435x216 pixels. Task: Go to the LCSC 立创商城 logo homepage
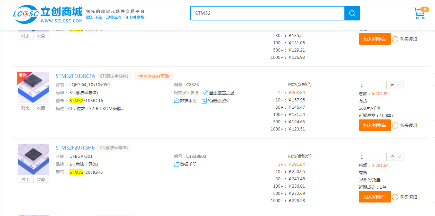point(48,13)
